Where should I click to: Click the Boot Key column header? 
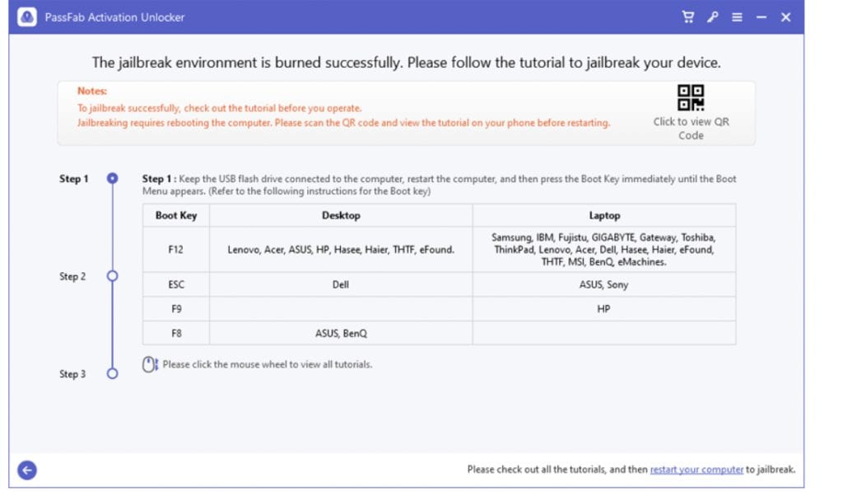point(176,215)
